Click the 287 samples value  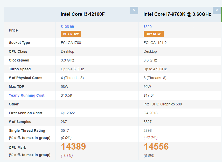click(x=64, y=122)
